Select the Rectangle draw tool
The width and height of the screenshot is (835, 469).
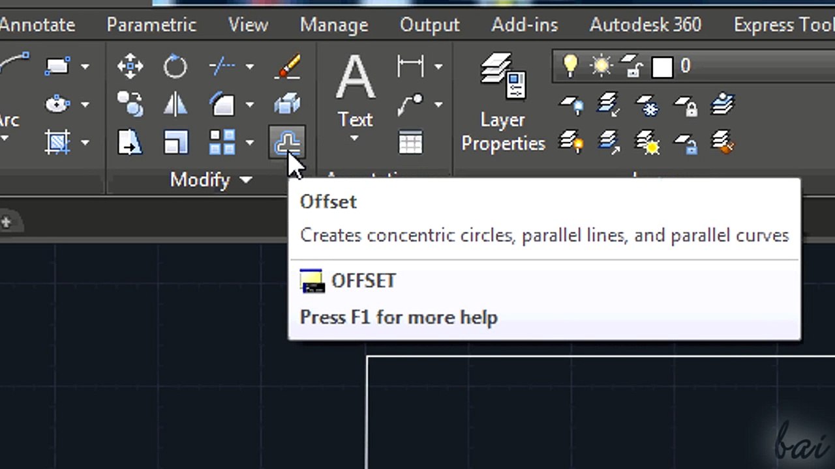pyautogui.click(x=58, y=66)
